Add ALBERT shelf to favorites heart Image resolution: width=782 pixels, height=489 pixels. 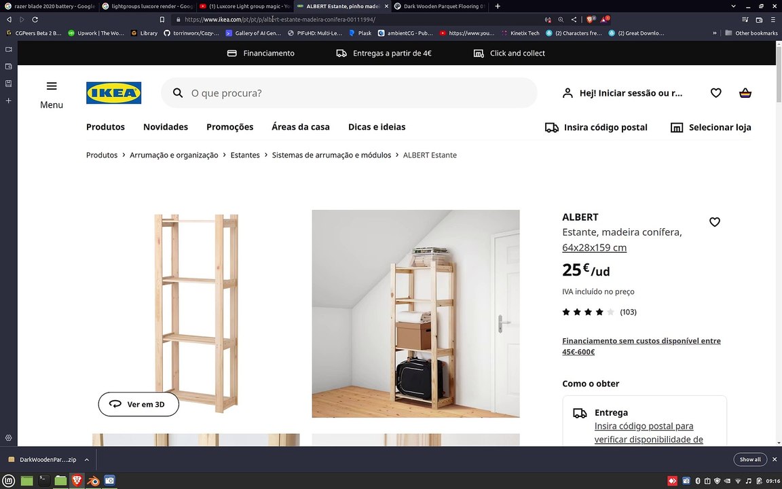(715, 222)
